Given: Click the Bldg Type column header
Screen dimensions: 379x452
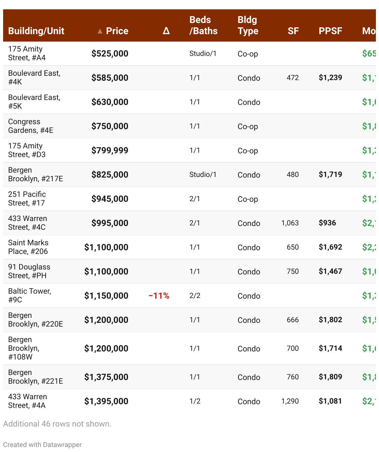Looking at the screenshot, I should (248, 25).
